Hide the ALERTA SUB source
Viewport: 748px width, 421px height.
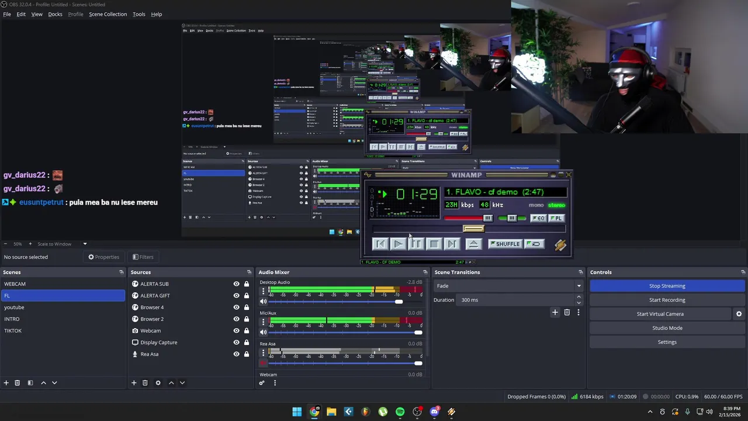pyautogui.click(x=236, y=284)
